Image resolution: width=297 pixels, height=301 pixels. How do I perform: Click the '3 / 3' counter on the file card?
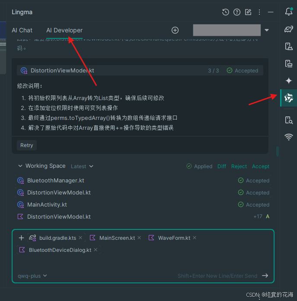click(x=213, y=71)
